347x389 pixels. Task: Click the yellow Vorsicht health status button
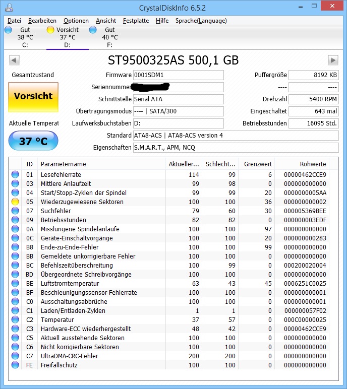[33, 97]
